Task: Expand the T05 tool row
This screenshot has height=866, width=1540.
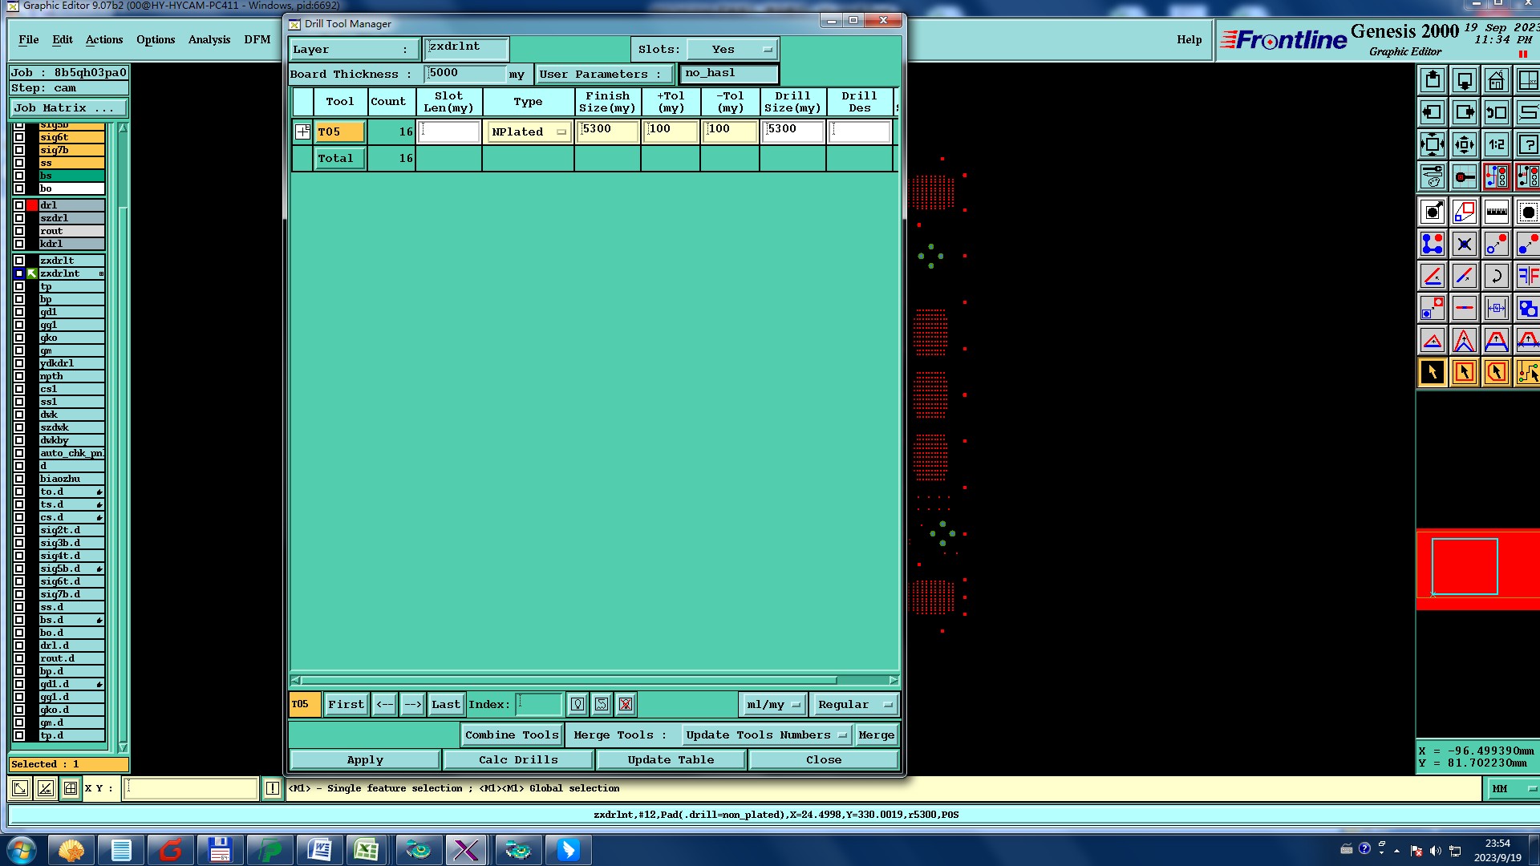Action: 302,132
